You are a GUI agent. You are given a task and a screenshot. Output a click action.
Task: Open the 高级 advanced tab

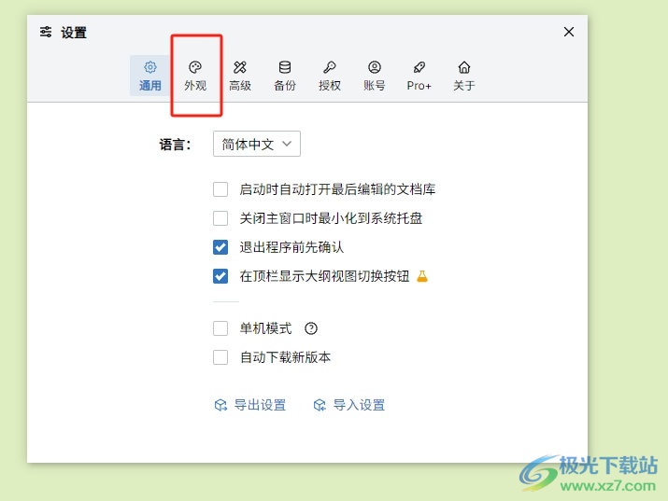click(x=240, y=76)
